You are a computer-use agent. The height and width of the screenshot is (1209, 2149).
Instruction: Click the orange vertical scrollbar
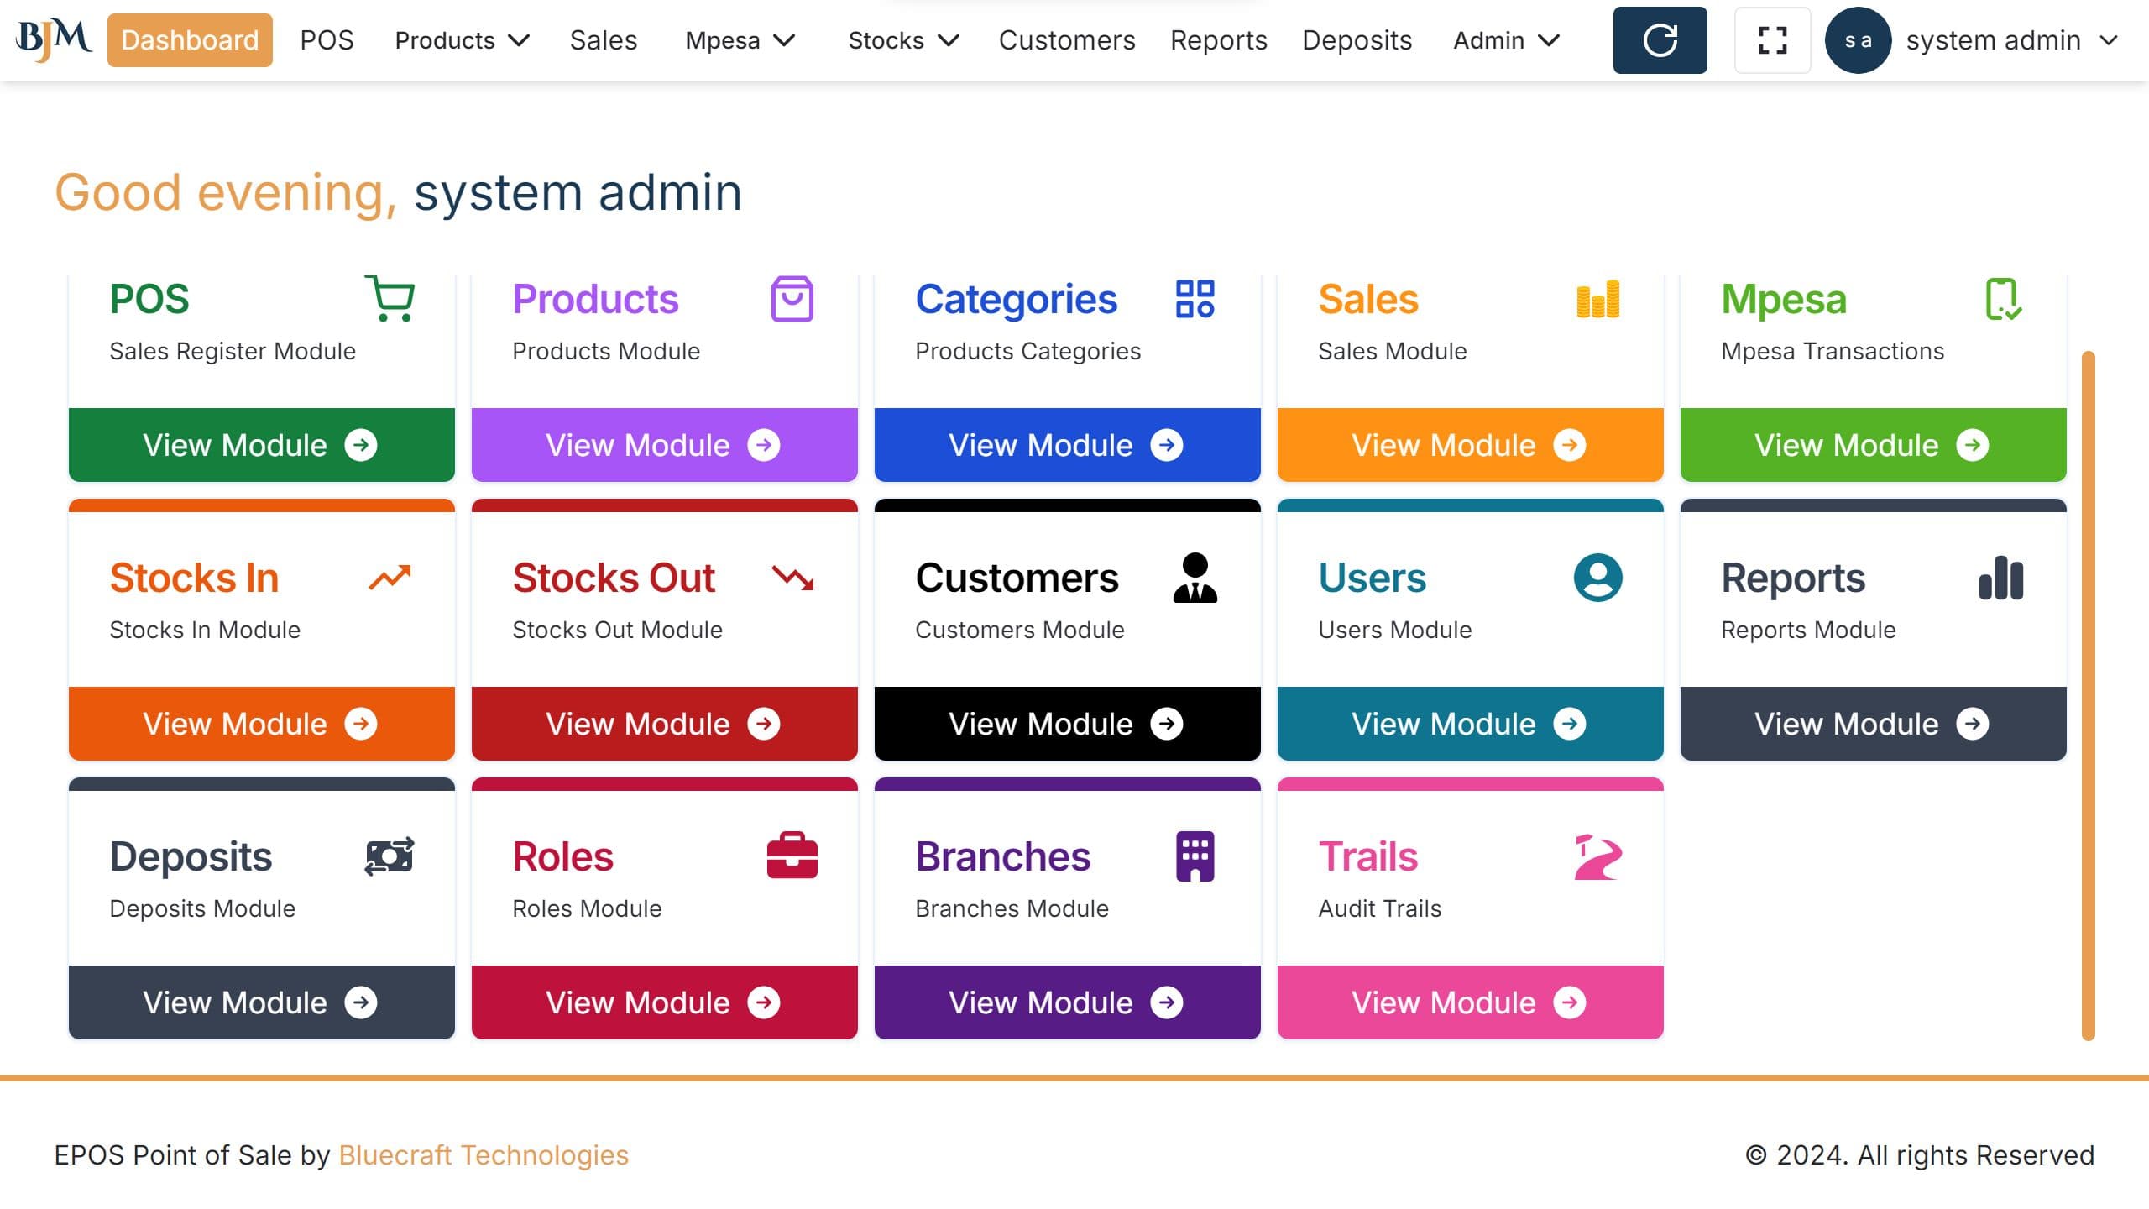point(2088,695)
